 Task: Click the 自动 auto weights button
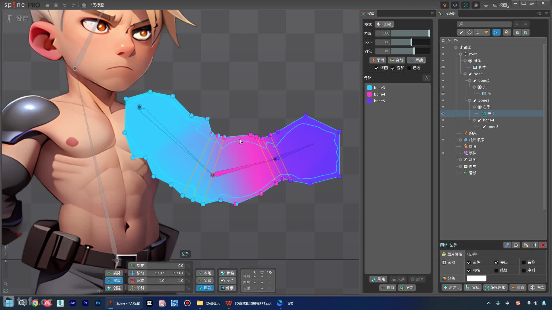[396, 60]
